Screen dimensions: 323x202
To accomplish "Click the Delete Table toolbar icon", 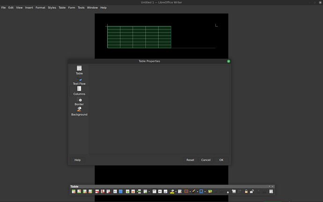I will 108,192.
